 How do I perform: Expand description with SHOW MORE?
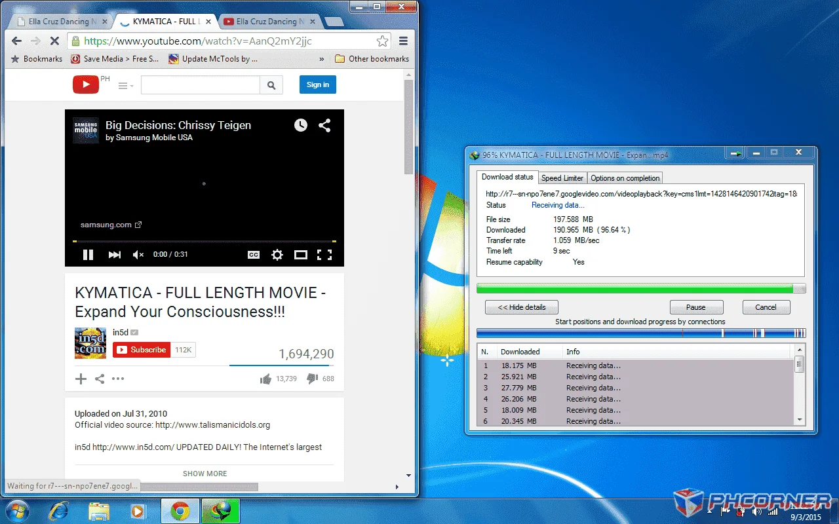[x=205, y=474]
